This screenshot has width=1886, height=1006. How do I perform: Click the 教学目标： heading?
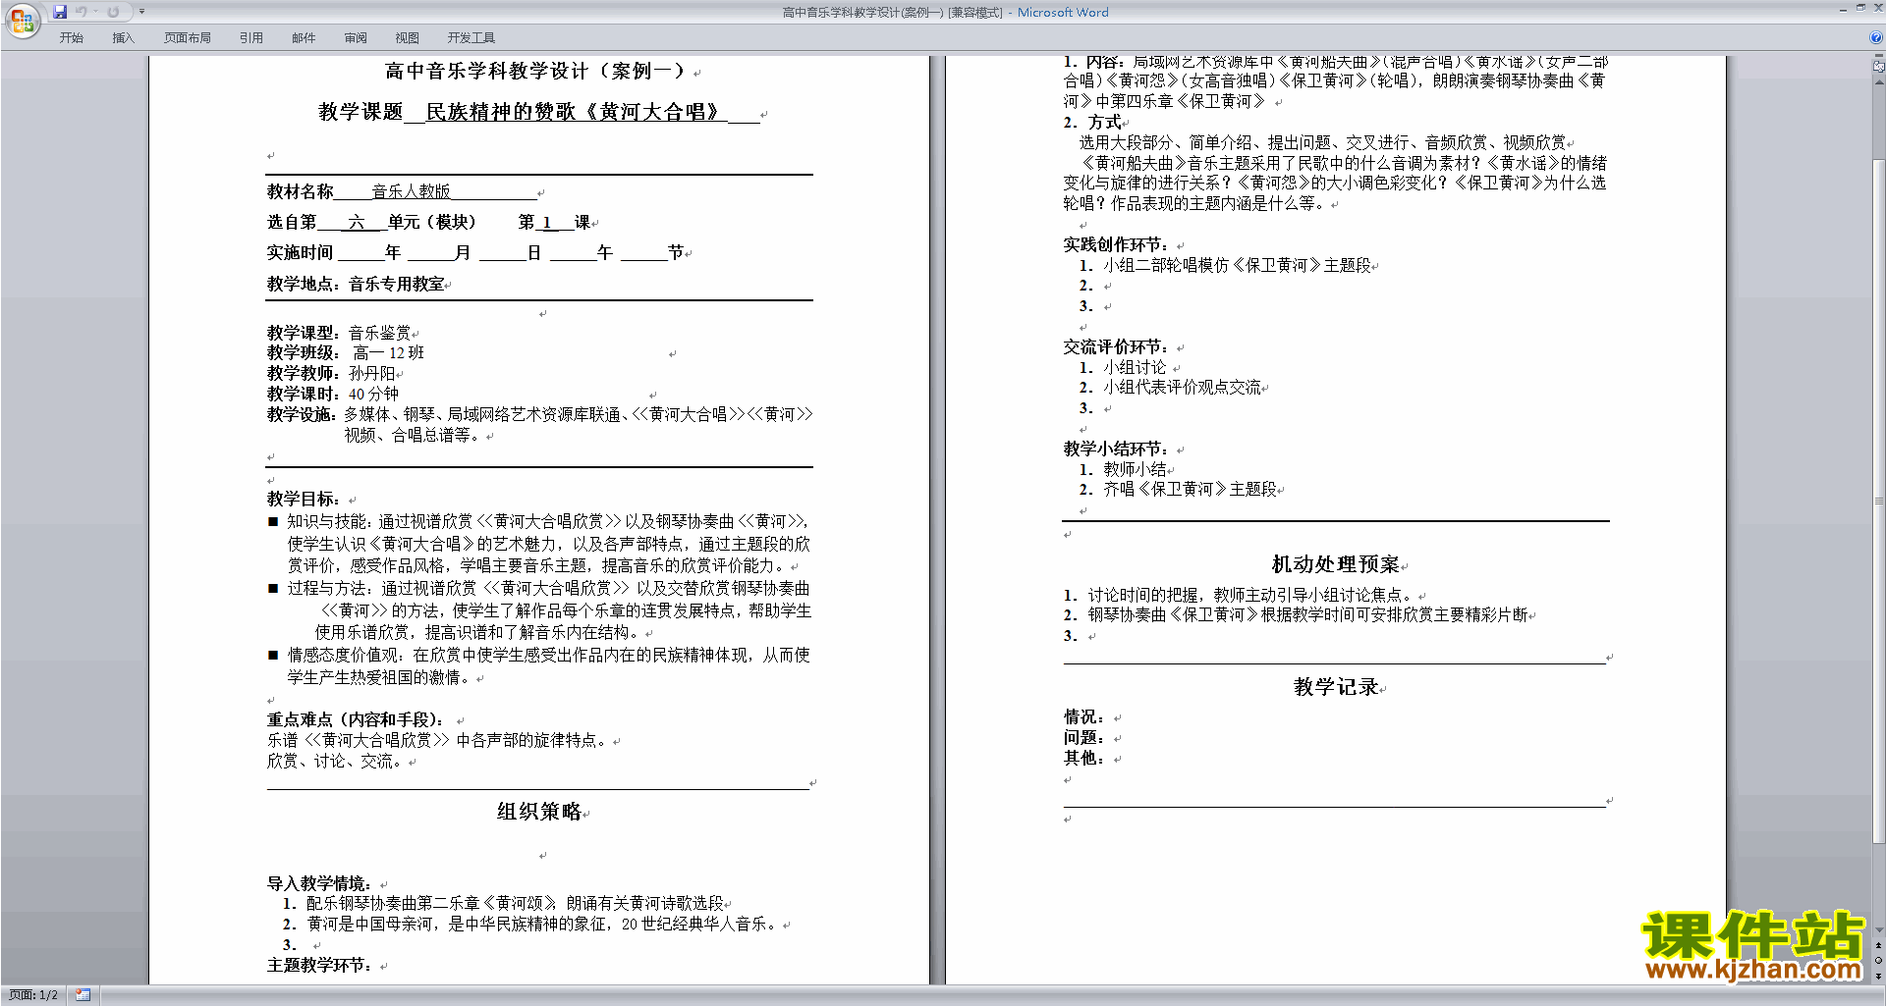[x=304, y=499]
